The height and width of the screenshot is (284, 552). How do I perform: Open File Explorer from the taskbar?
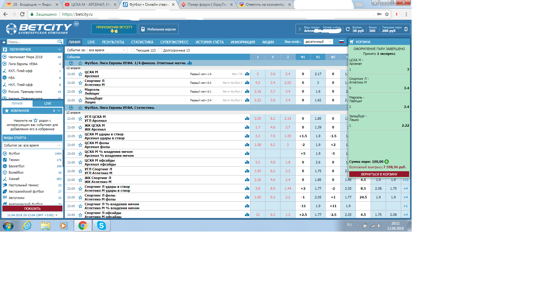point(45,226)
